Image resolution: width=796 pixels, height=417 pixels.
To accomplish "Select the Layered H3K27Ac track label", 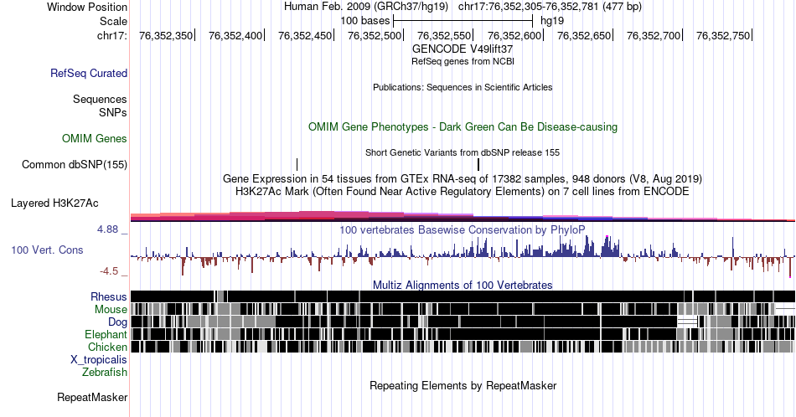I will pyautogui.click(x=54, y=203).
